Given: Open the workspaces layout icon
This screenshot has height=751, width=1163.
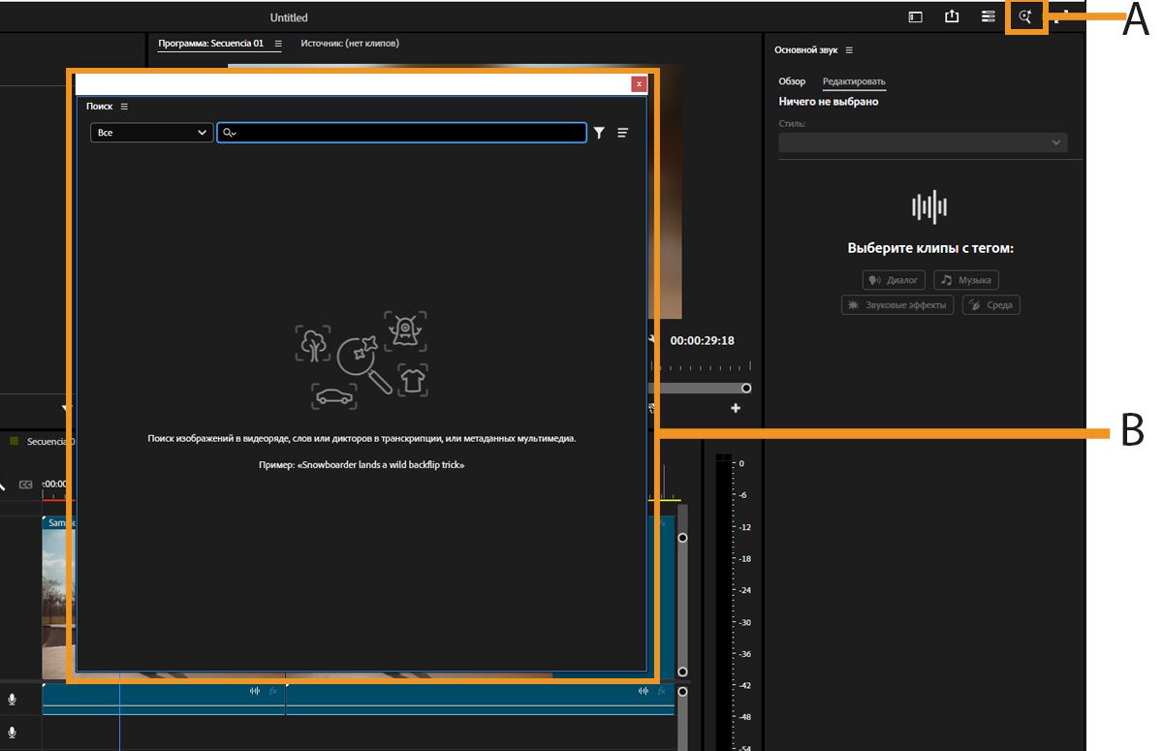Looking at the screenshot, I should 988,16.
